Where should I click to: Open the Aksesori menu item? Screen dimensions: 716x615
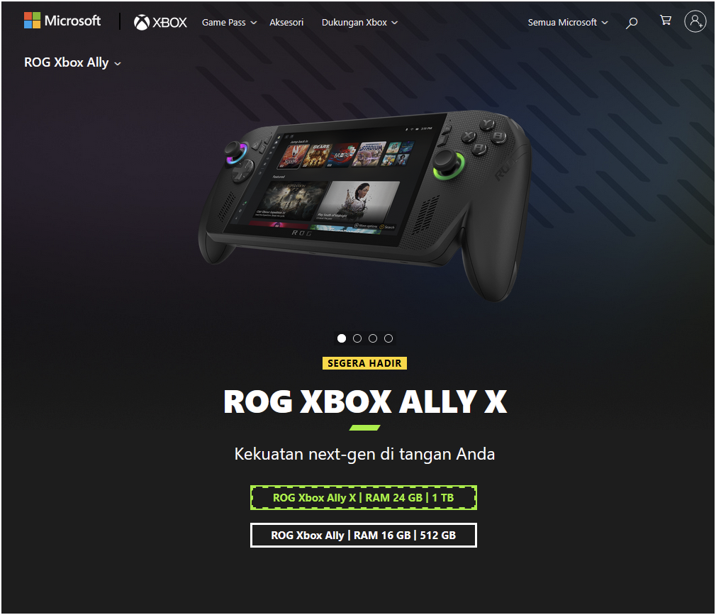[x=286, y=23]
